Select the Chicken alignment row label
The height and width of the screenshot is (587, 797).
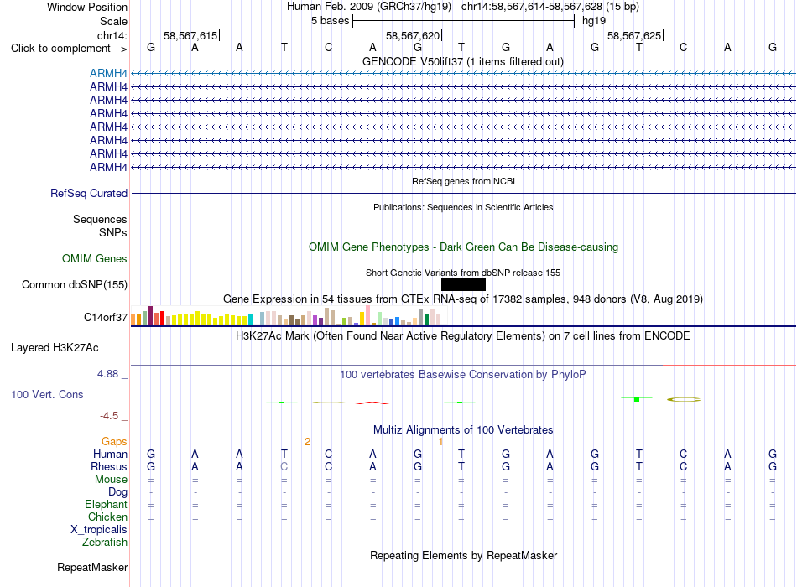[x=107, y=517]
